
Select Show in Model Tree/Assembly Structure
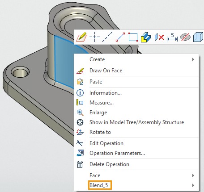click(x=136, y=122)
